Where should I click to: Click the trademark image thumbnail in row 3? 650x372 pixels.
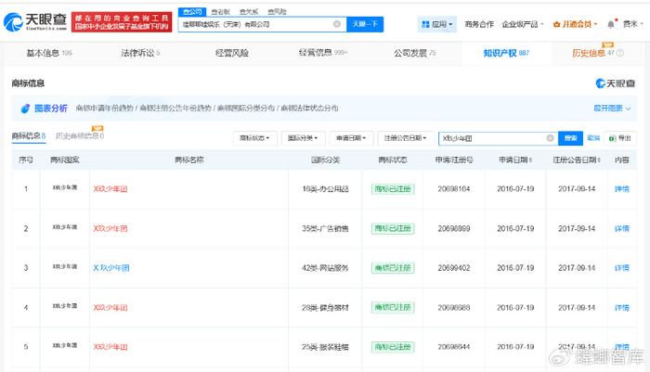[65, 266]
